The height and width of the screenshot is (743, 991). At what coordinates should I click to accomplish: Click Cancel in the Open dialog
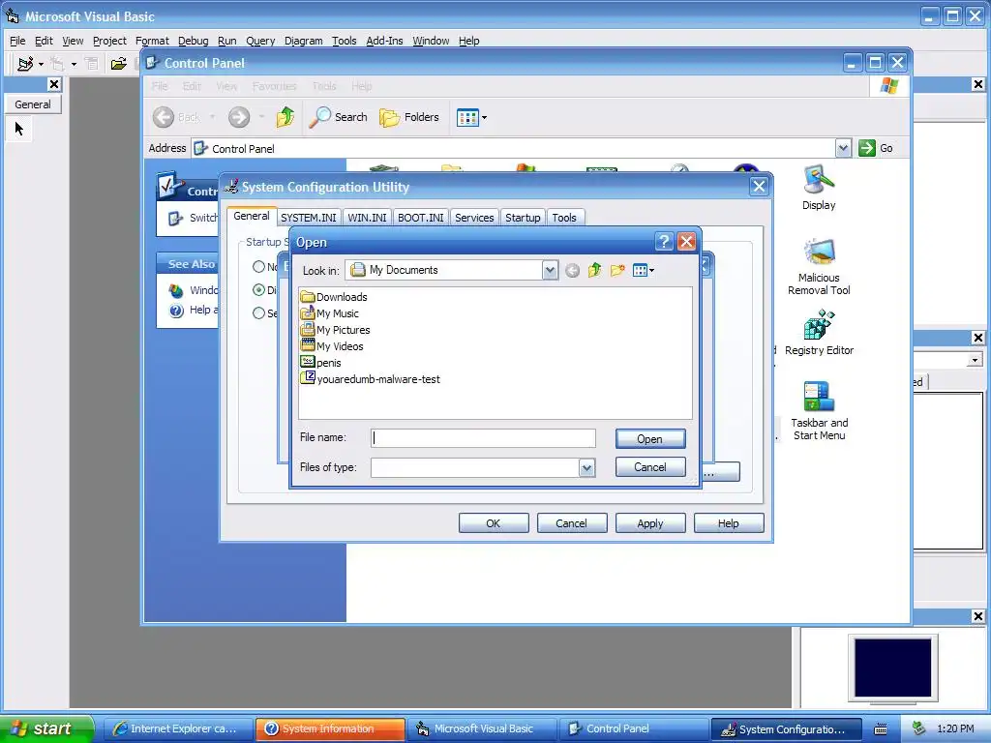tap(650, 467)
